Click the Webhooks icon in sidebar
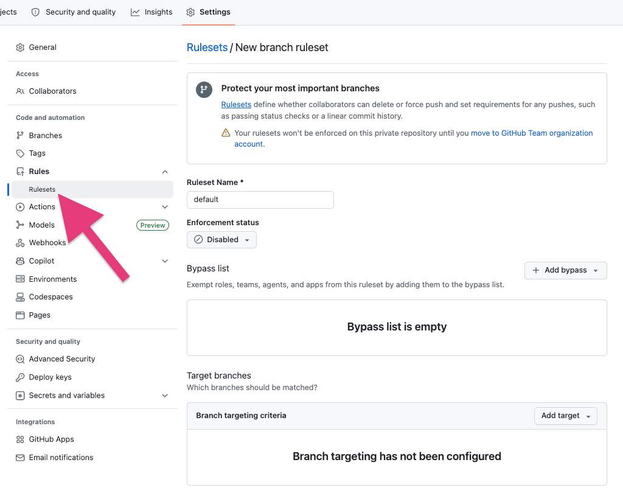 coord(20,243)
